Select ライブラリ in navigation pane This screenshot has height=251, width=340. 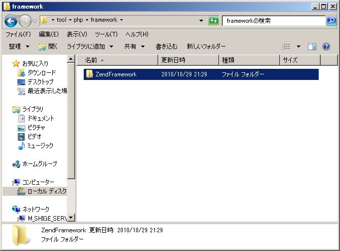(32, 109)
